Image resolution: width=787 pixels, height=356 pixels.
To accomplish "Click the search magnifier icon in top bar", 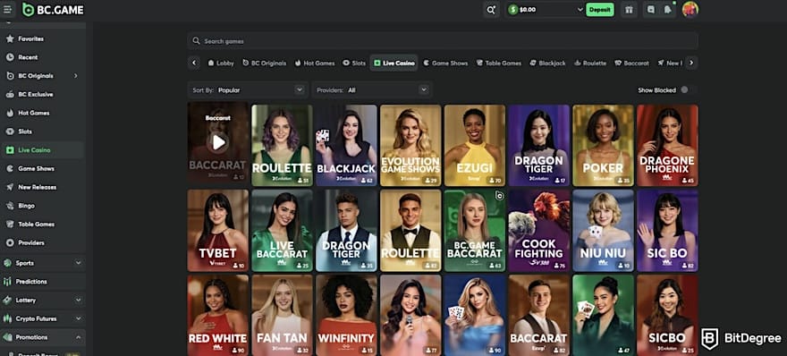I will [490, 10].
